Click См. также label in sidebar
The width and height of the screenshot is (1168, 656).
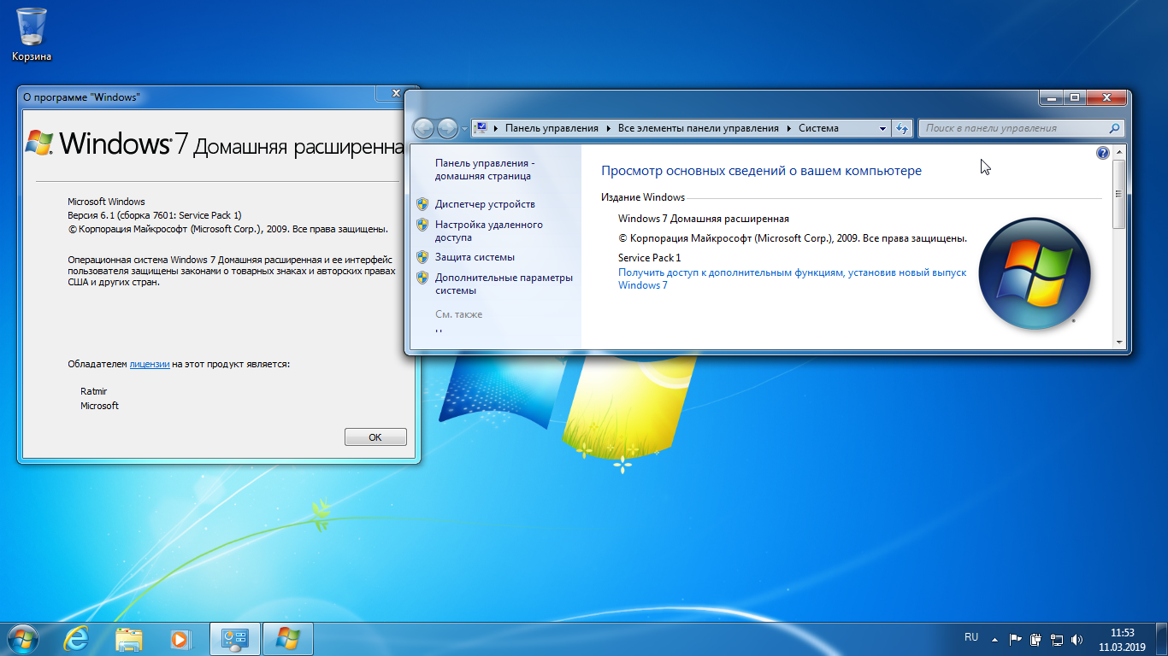click(x=459, y=314)
